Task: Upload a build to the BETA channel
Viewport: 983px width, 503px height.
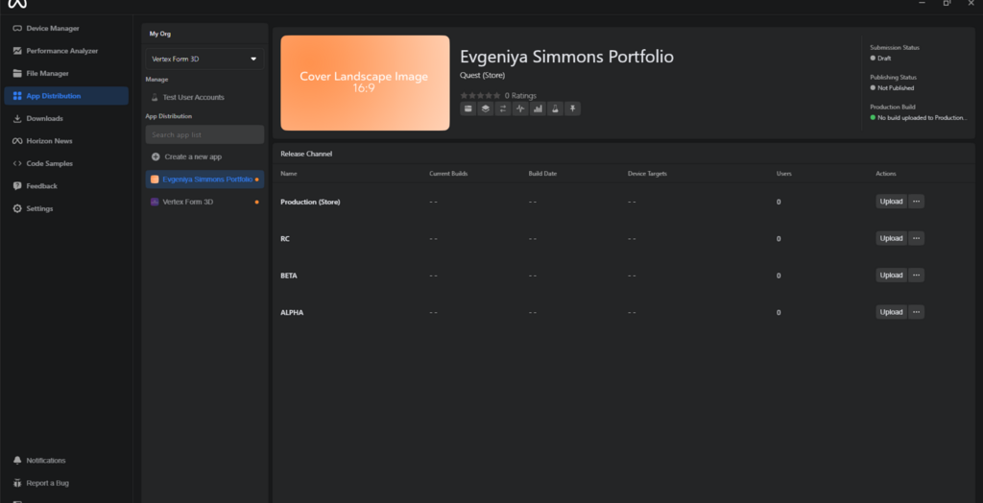Action: click(x=891, y=275)
